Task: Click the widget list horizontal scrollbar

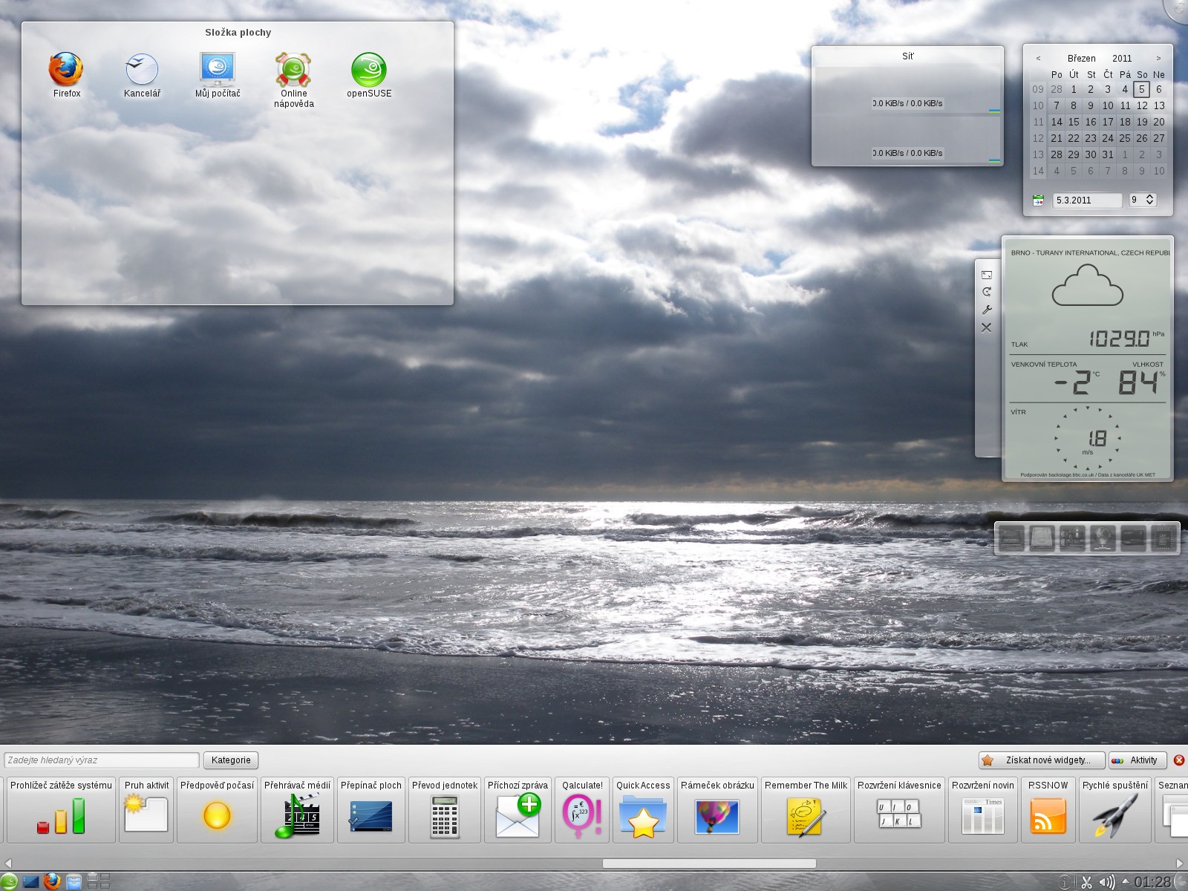Action: 709,864
